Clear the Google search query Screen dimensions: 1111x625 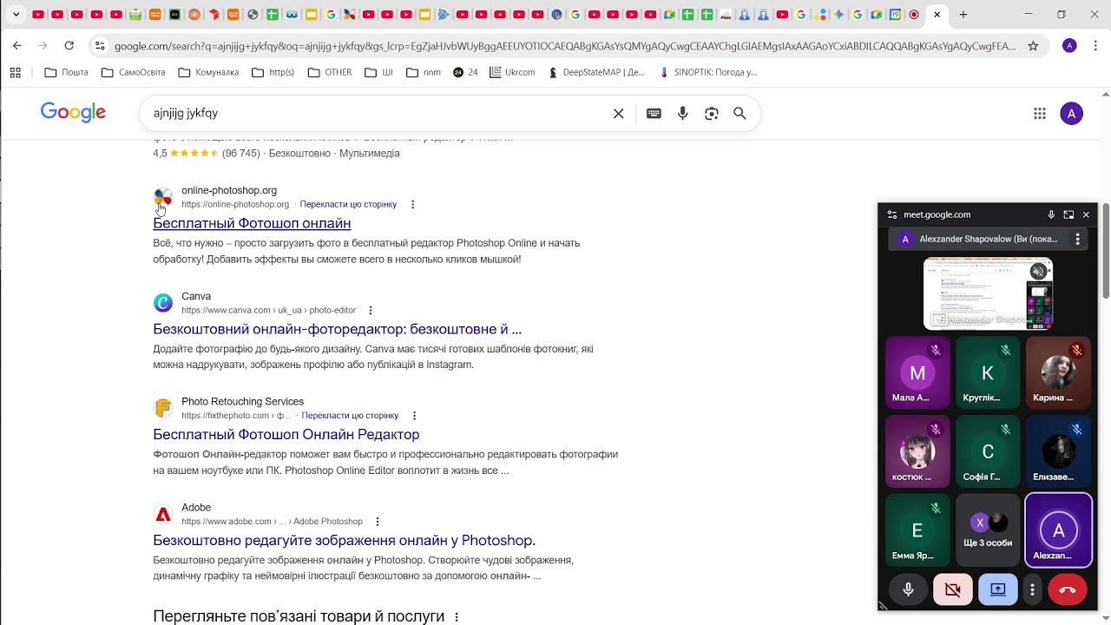618,114
